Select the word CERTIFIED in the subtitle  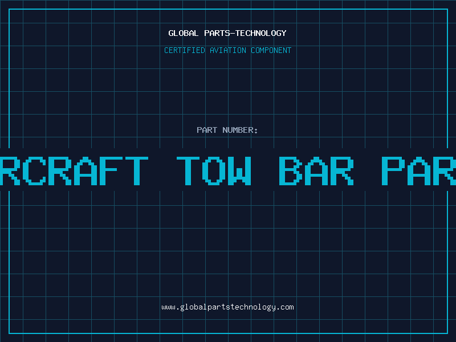click(185, 50)
